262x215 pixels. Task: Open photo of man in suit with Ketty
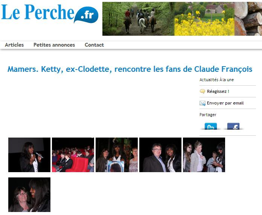(160, 155)
